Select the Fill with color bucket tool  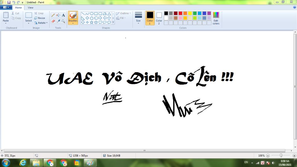click(58, 15)
